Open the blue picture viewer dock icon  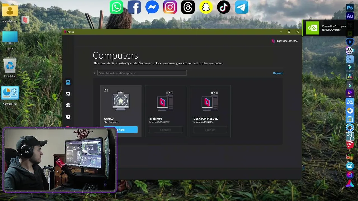pos(350,166)
